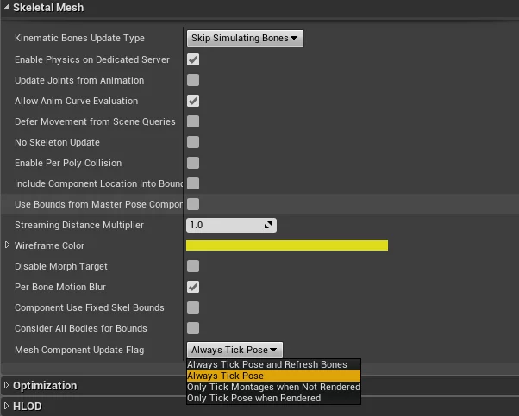
Task: Open the yellow Wireframe Color swatch
Action: coord(287,245)
